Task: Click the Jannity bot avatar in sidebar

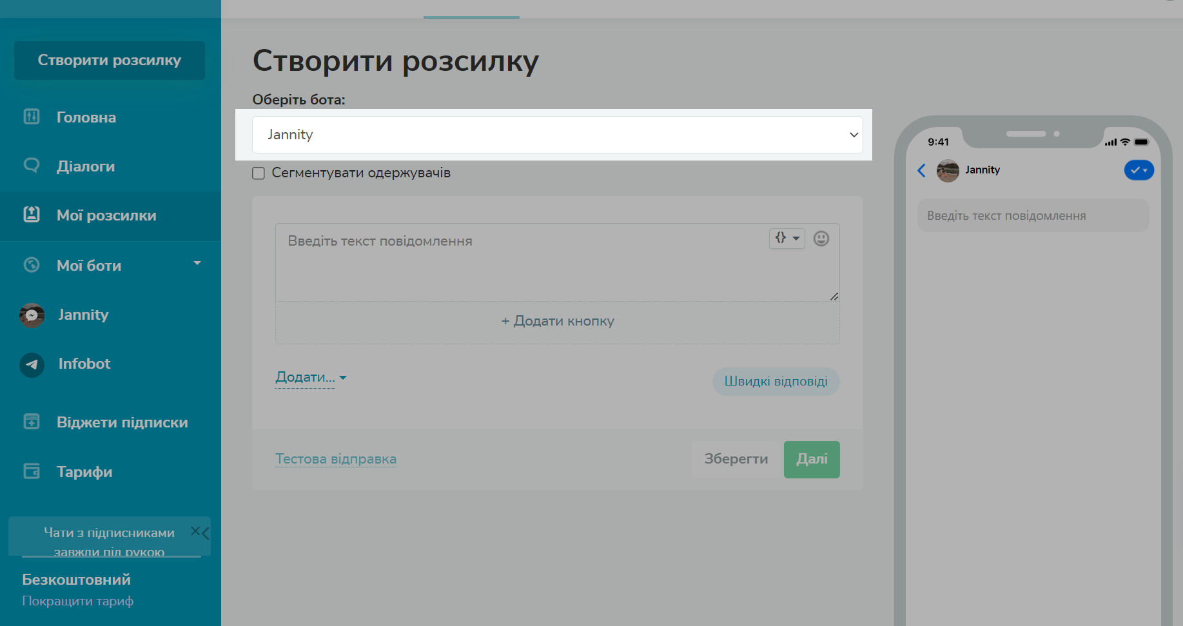Action: tap(32, 315)
